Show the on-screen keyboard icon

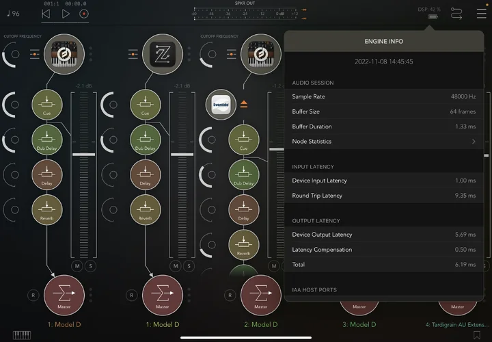[x=21, y=334]
